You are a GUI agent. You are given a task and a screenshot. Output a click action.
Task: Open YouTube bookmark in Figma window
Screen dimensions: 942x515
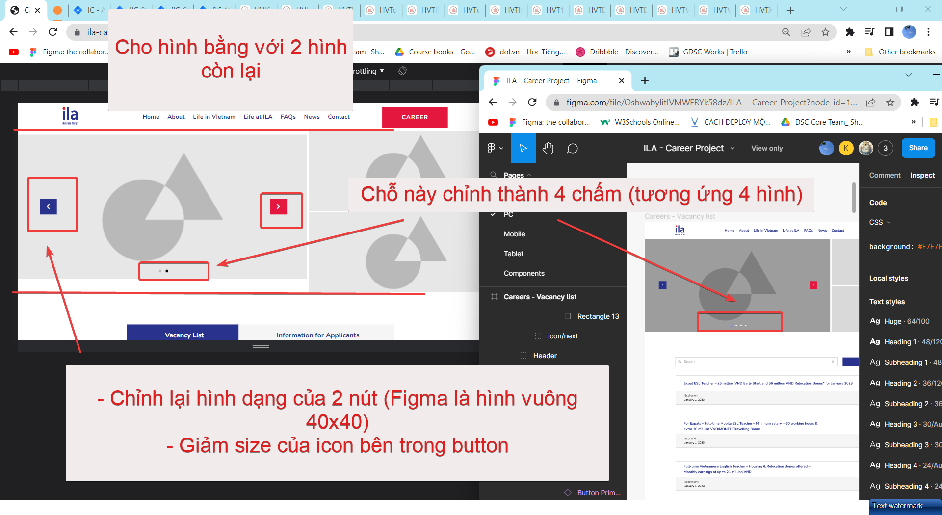(493, 122)
